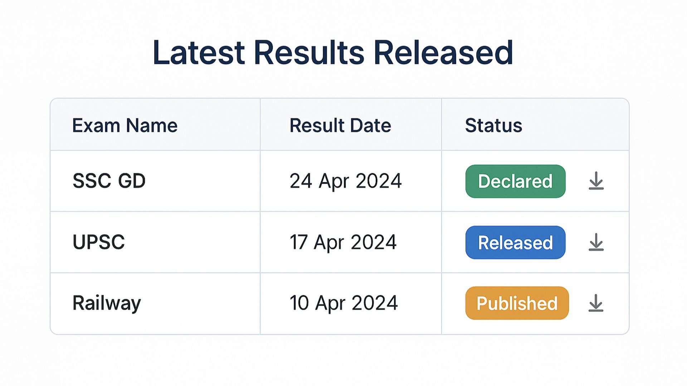Screen dimensions: 687x386
Task: Click the 17 Apr 2024 date cell
Action: coord(343,242)
